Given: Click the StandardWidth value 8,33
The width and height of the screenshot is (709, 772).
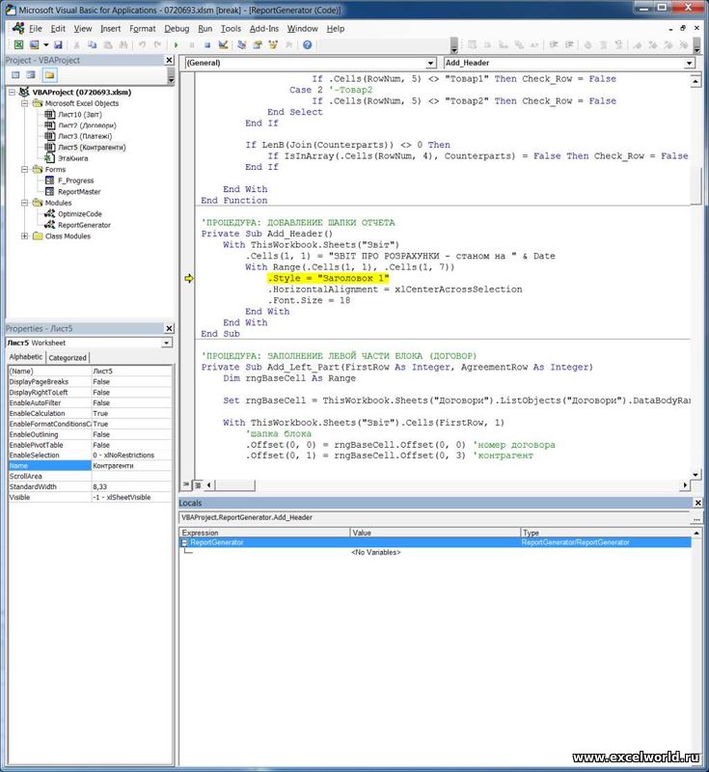Looking at the screenshot, I should click(131, 487).
